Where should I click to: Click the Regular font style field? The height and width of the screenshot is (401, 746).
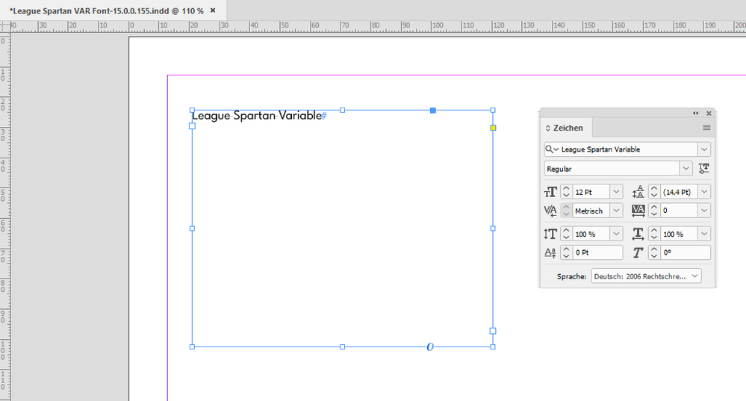pyautogui.click(x=612, y=169)
